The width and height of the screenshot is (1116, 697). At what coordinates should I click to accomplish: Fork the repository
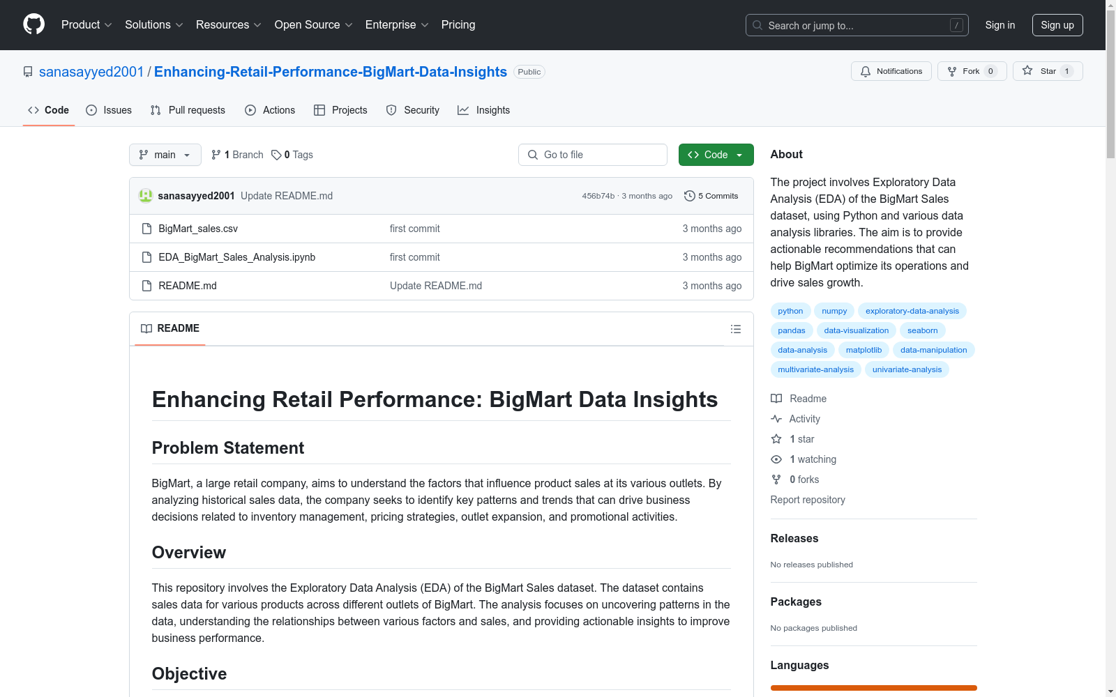pos(963,71)
